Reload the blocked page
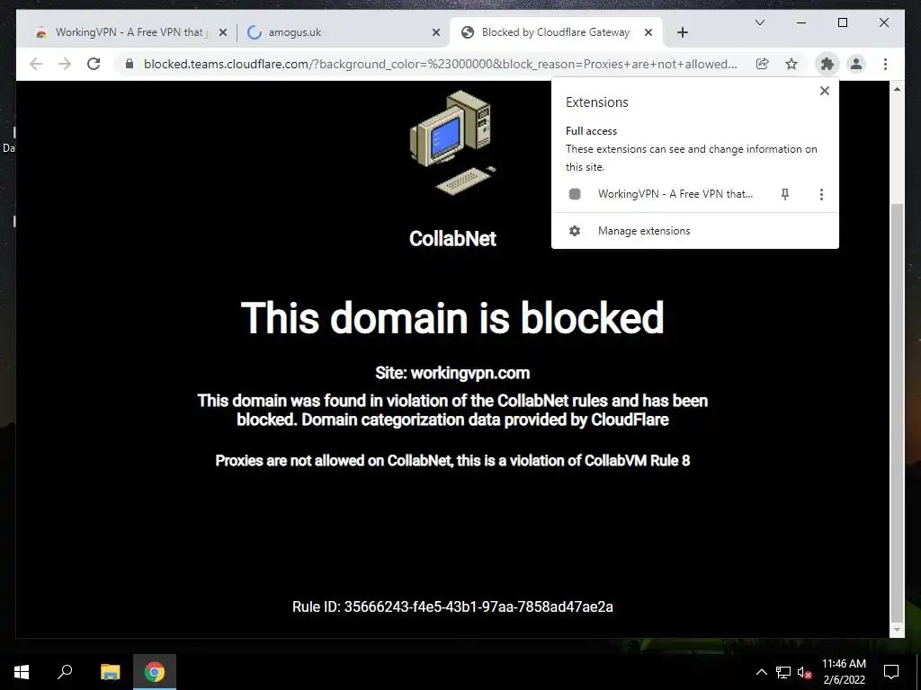This screenshot has width=921, height=690. [x=94, y=64]
